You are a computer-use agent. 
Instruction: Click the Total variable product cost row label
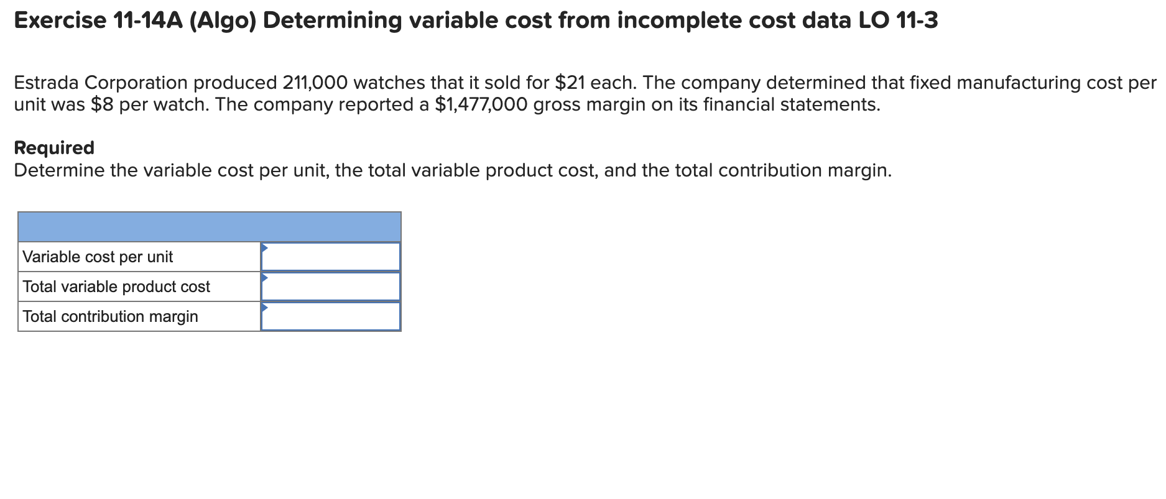tap(116, 286)
